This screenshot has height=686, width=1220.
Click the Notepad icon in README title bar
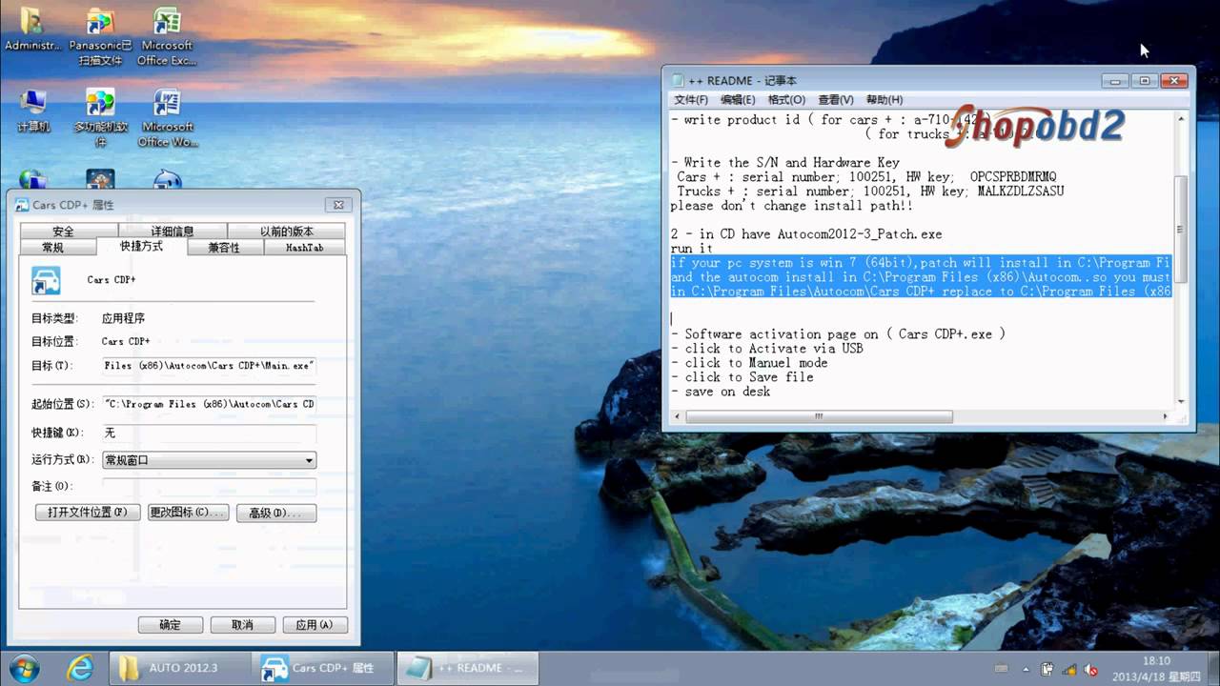(678, 81)
